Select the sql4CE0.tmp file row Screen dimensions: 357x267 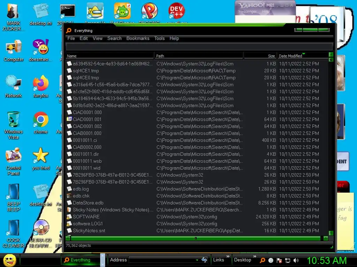tap(197, 78)
